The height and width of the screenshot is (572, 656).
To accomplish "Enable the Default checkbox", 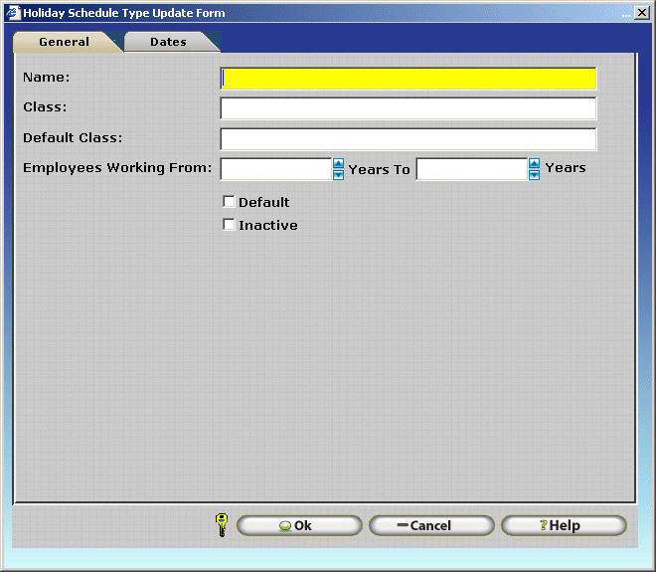I will (230, 202).
